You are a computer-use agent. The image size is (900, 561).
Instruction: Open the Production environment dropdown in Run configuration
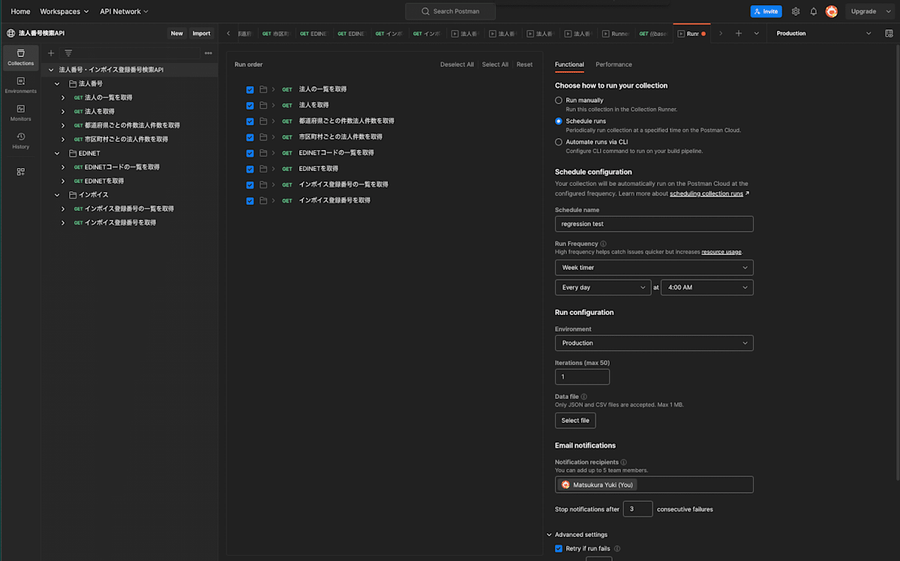(x=654, y=343)
